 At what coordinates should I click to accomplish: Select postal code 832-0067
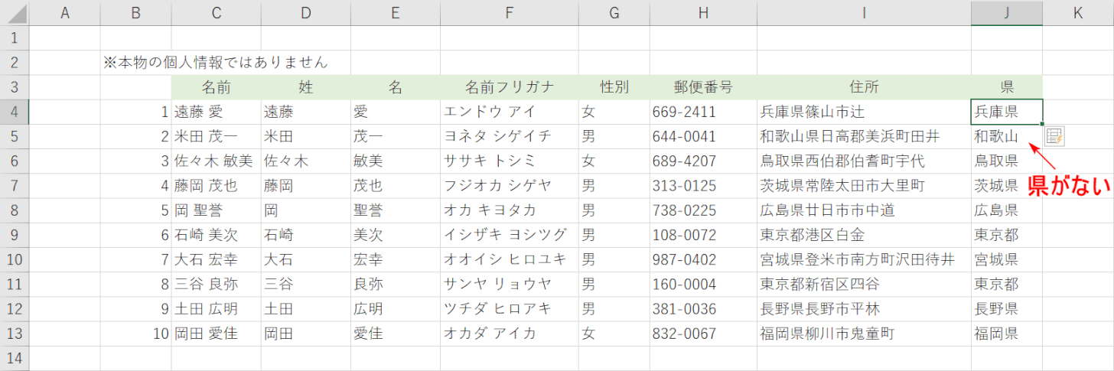point(703,334)
